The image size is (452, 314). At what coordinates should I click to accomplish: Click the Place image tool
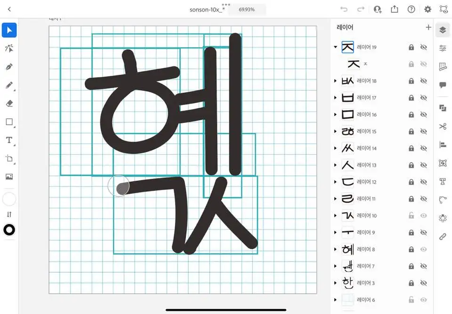click(x=9, y=177)
